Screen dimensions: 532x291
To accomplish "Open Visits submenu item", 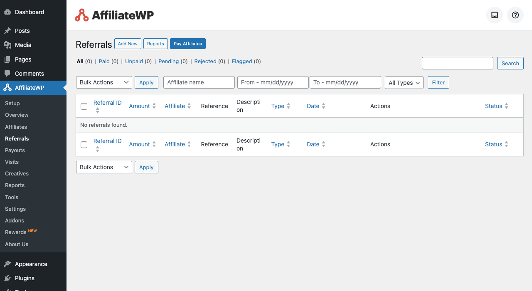I will coord(12,162).
